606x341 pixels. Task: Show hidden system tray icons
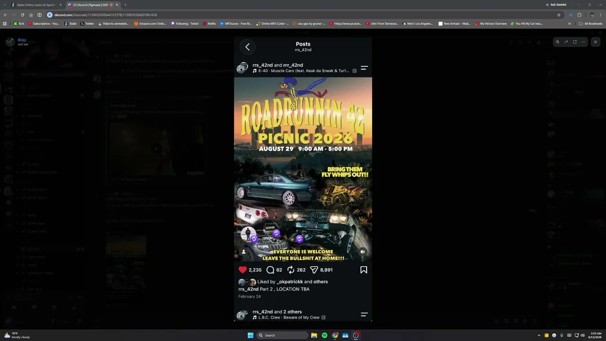(x=539, y=335)
